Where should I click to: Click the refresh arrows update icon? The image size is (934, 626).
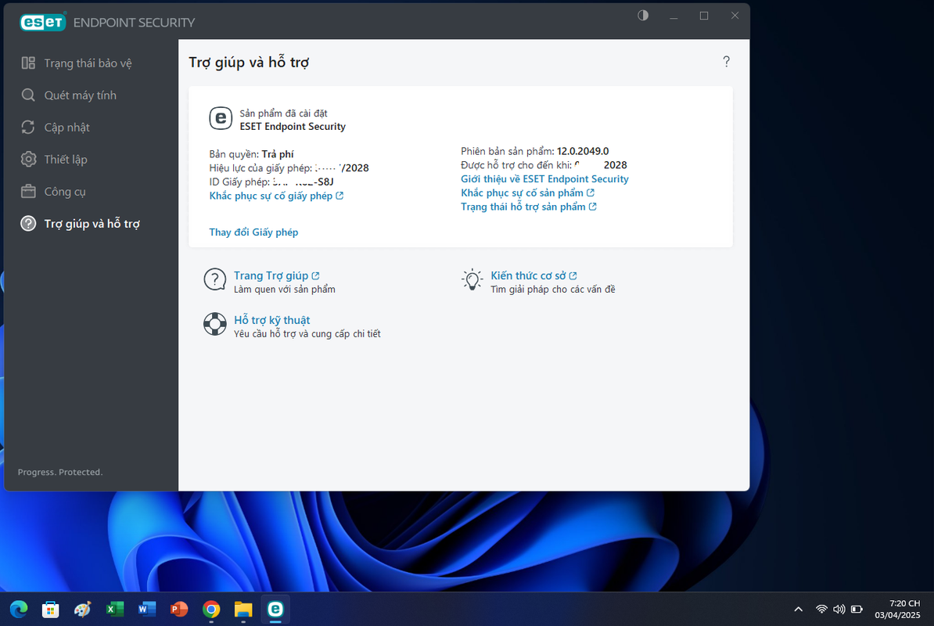click(28, 128)
